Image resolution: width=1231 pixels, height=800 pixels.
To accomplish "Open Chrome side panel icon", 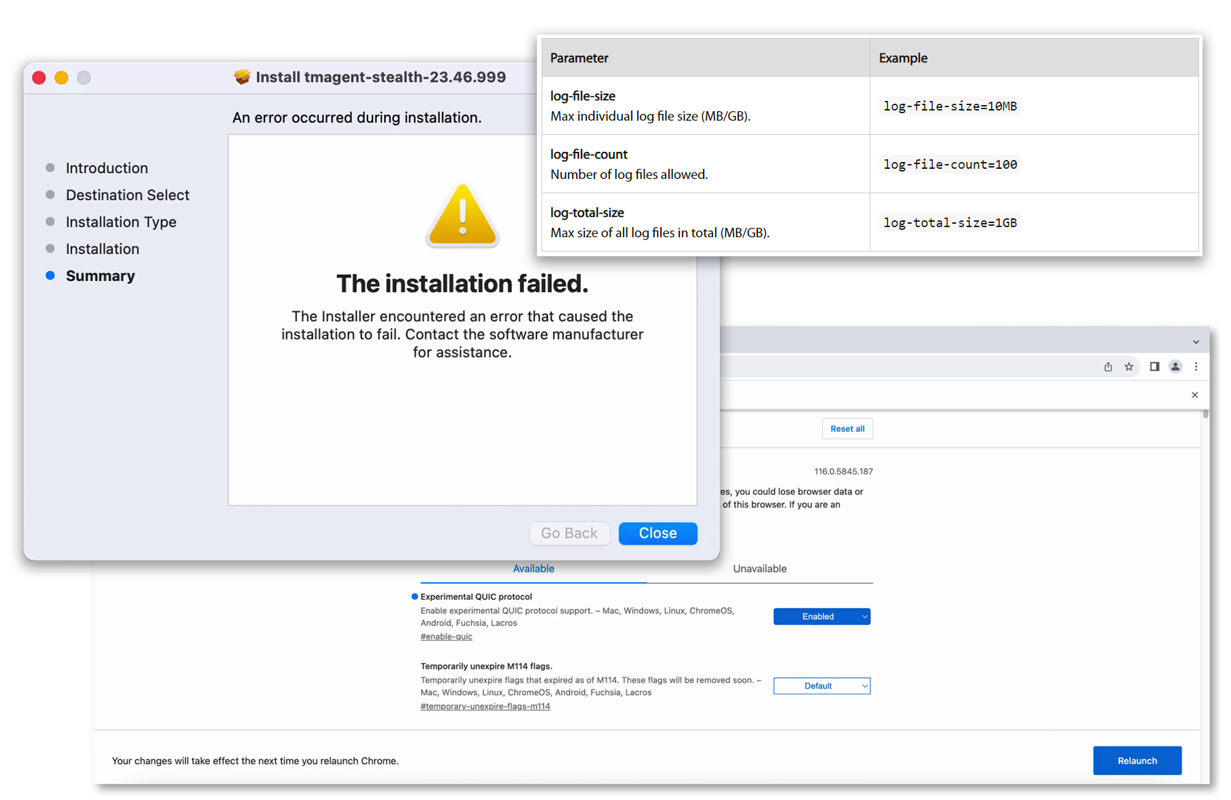I will point(1154,367).
